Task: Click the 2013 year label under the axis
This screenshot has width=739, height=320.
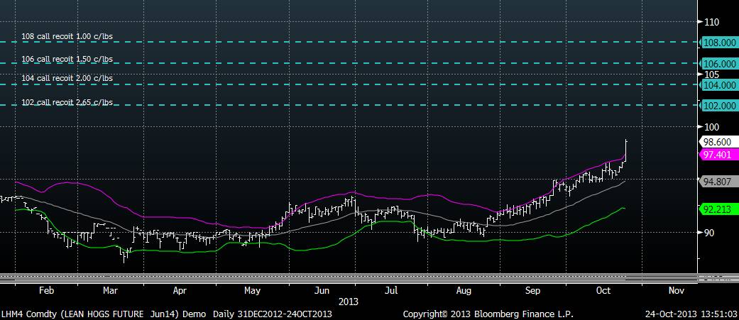Action: click(348, 300)
